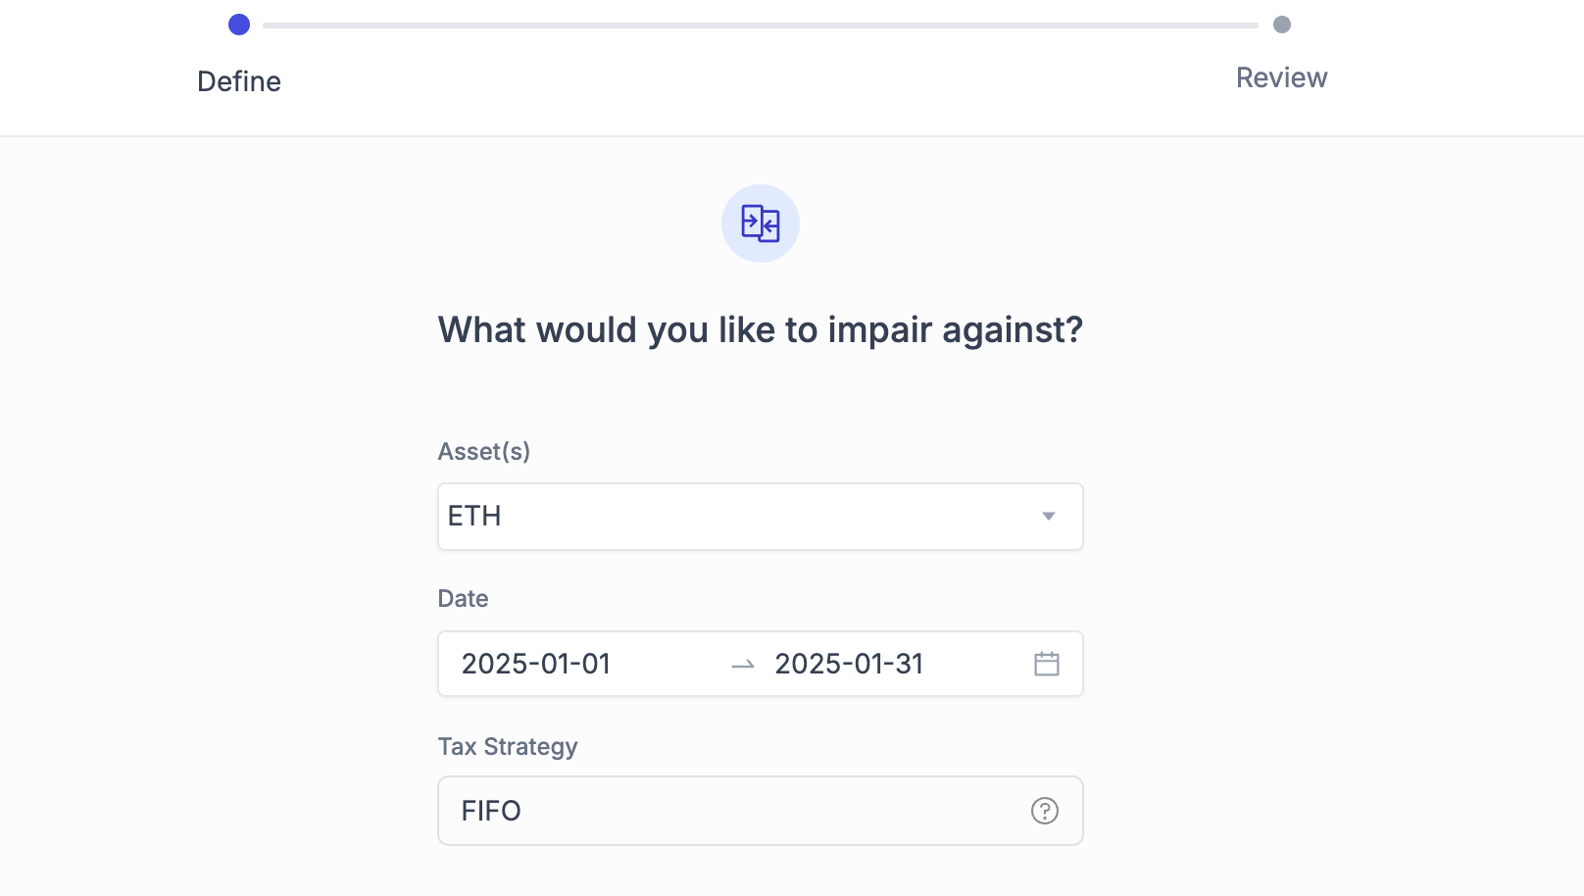Click the blue Define step dot

[x=239, y=25]
